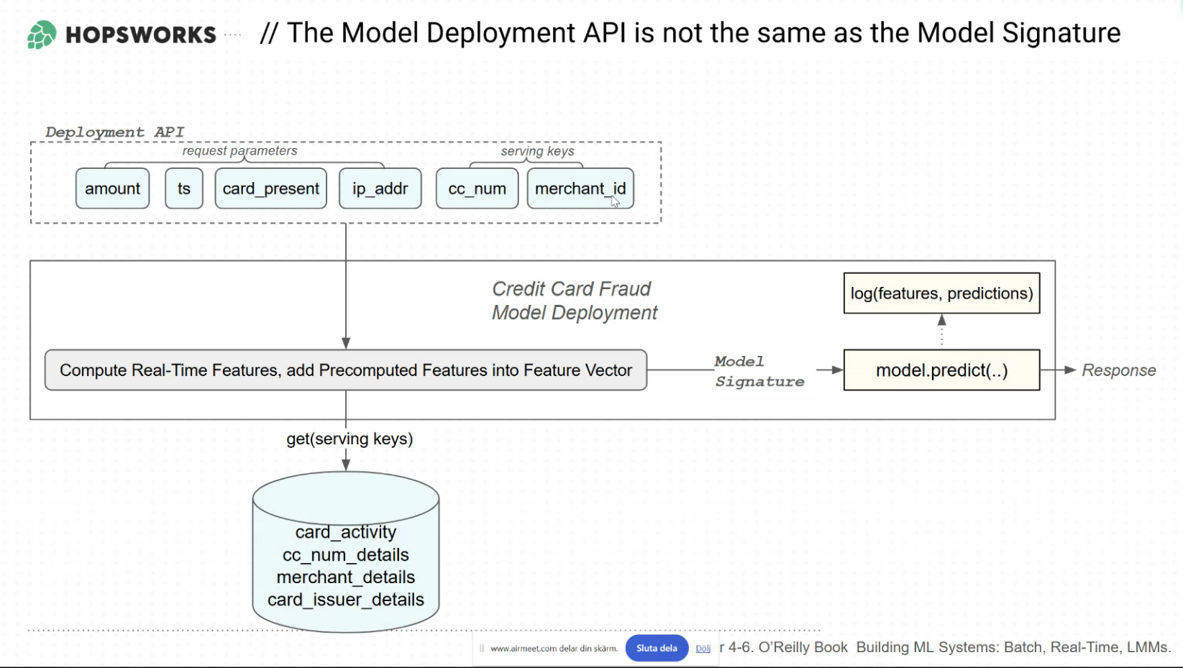Screen dimensions: 1183x668
Task: Click the 'Response' output label
Action: coord(1118,370)
